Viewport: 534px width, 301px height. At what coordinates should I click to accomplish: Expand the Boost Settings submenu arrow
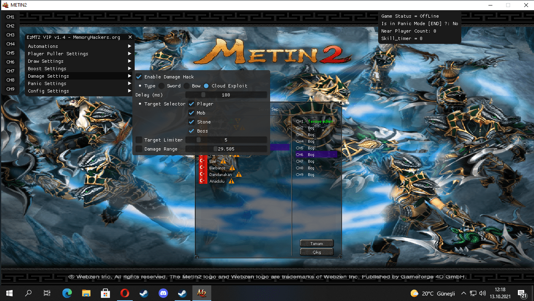[x=130, y=69]
